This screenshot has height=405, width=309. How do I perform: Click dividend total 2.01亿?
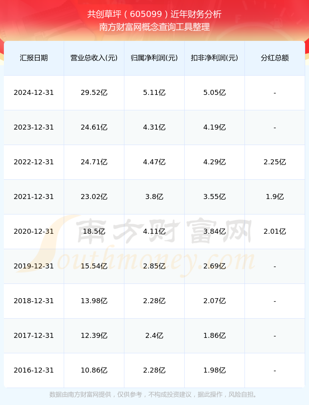[x=275, y=231]
